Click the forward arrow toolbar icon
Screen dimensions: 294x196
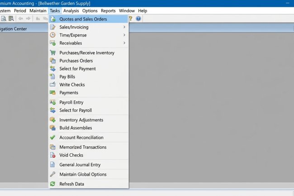[28, 19]
